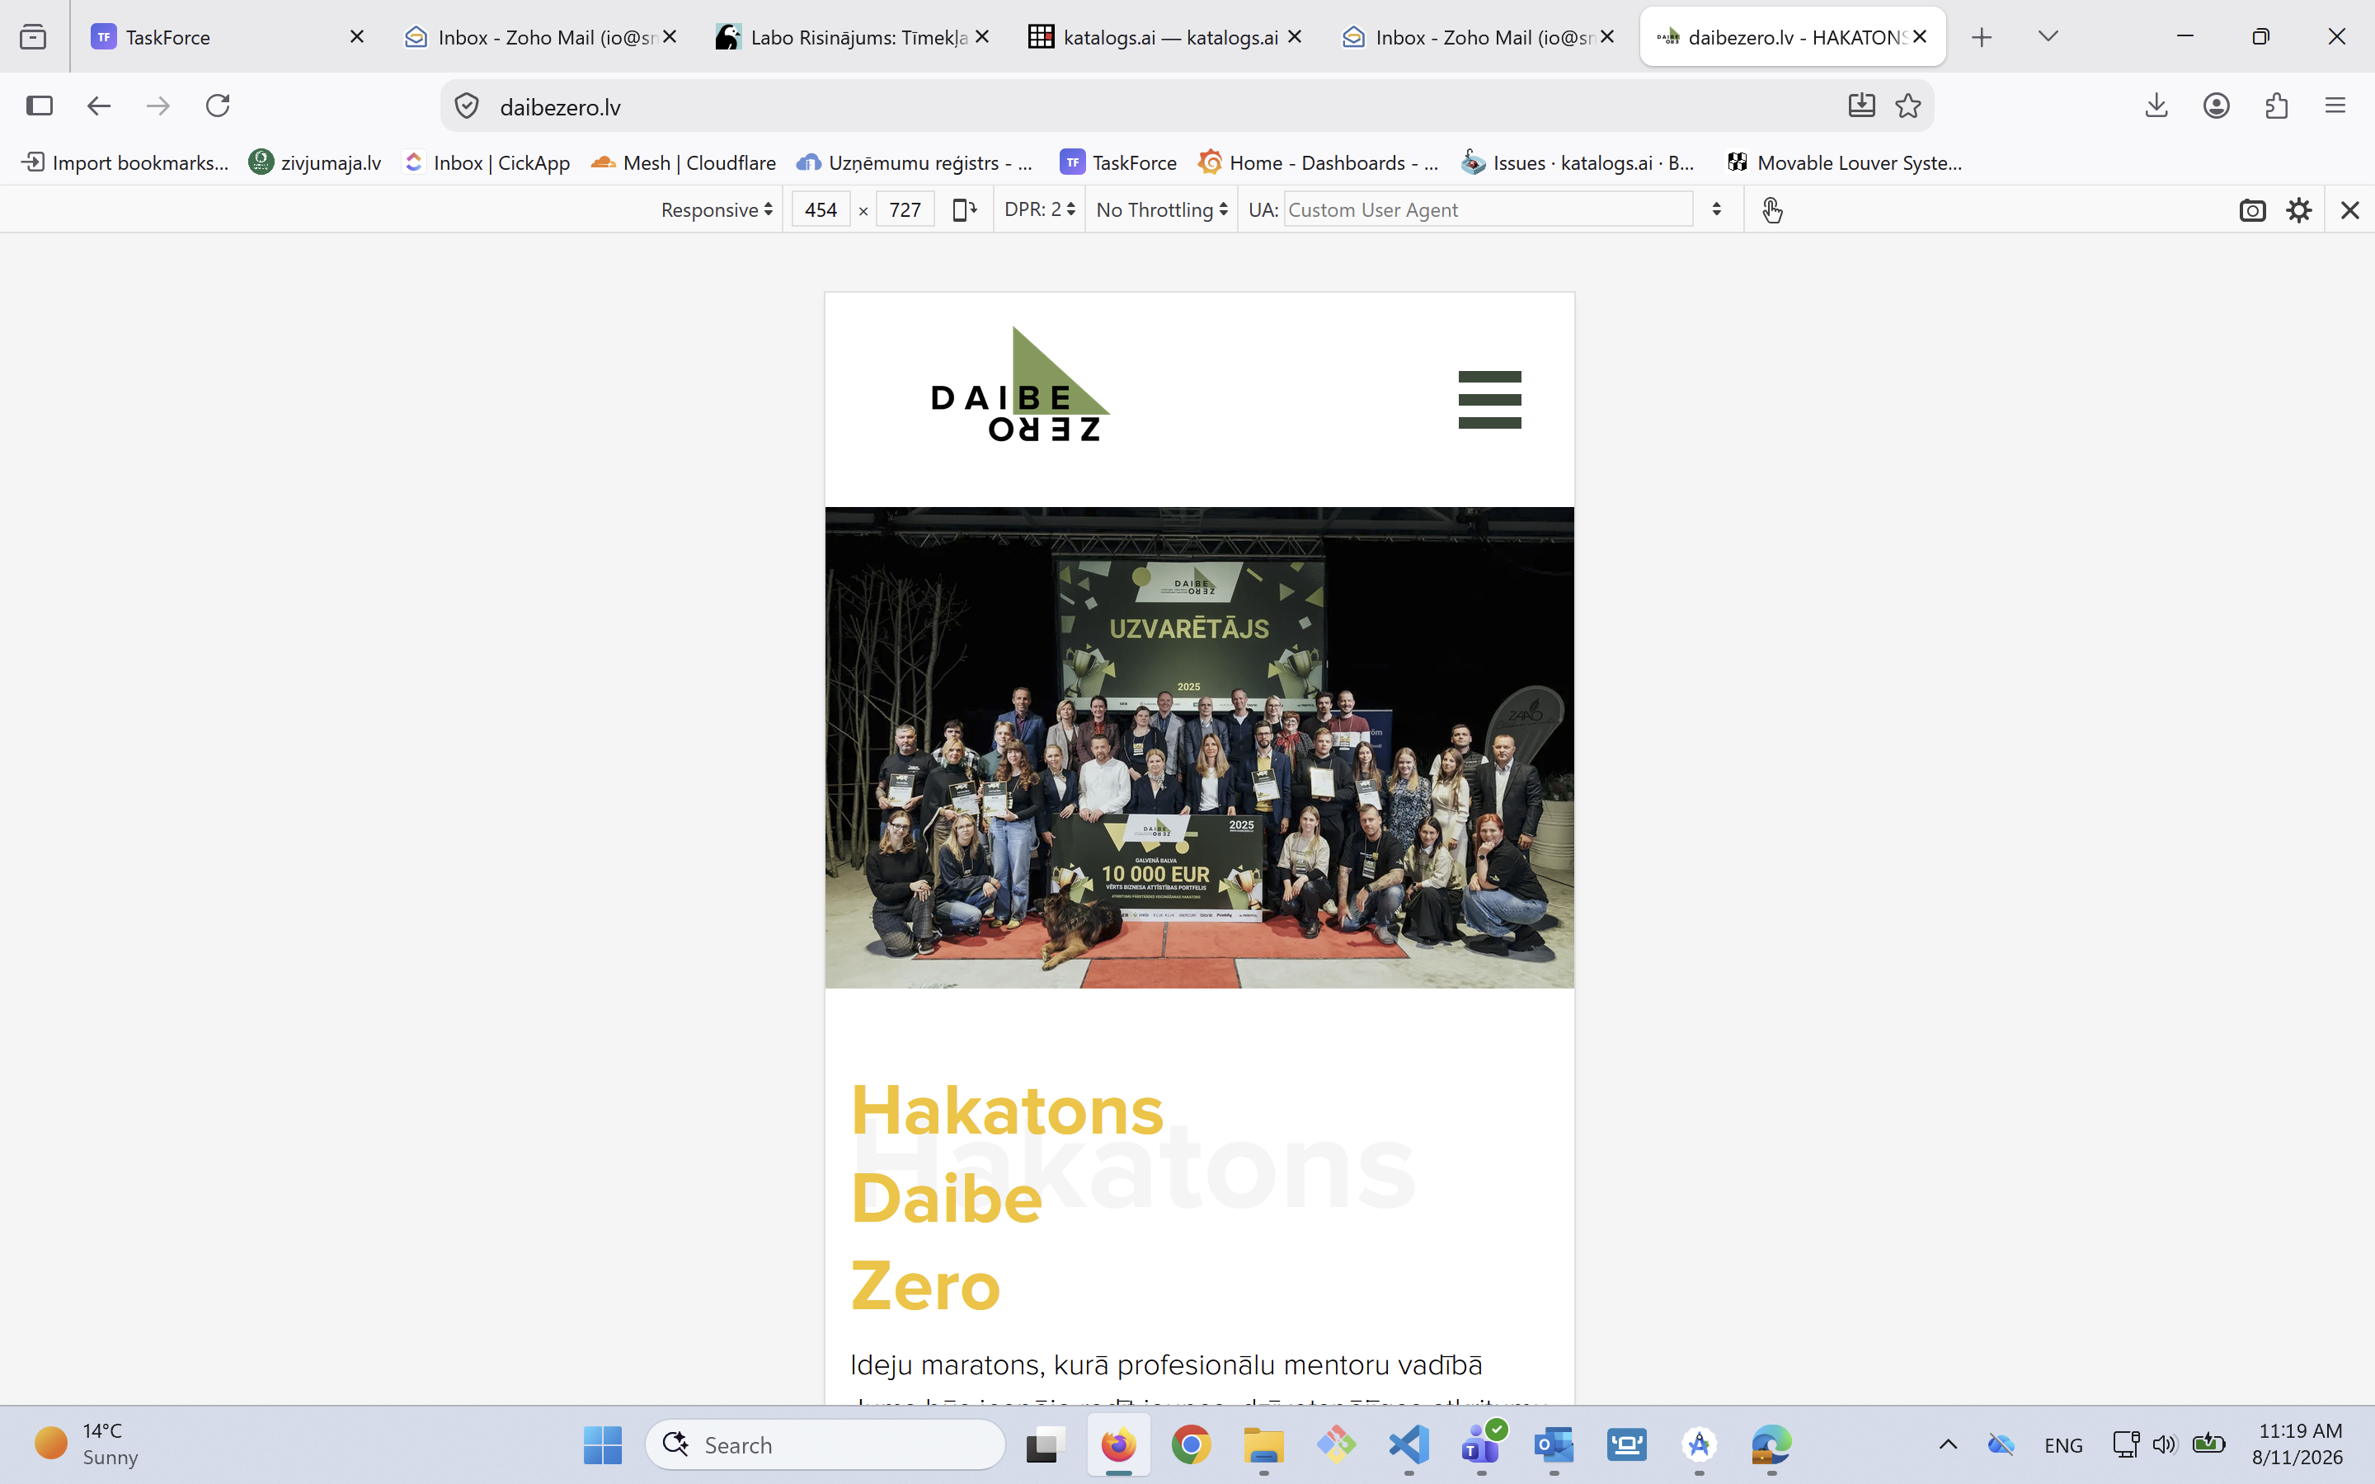Open the weather widget showing 14°C Sunny
Viewport: 2375px width, 1484px height.
(88, 1444)
